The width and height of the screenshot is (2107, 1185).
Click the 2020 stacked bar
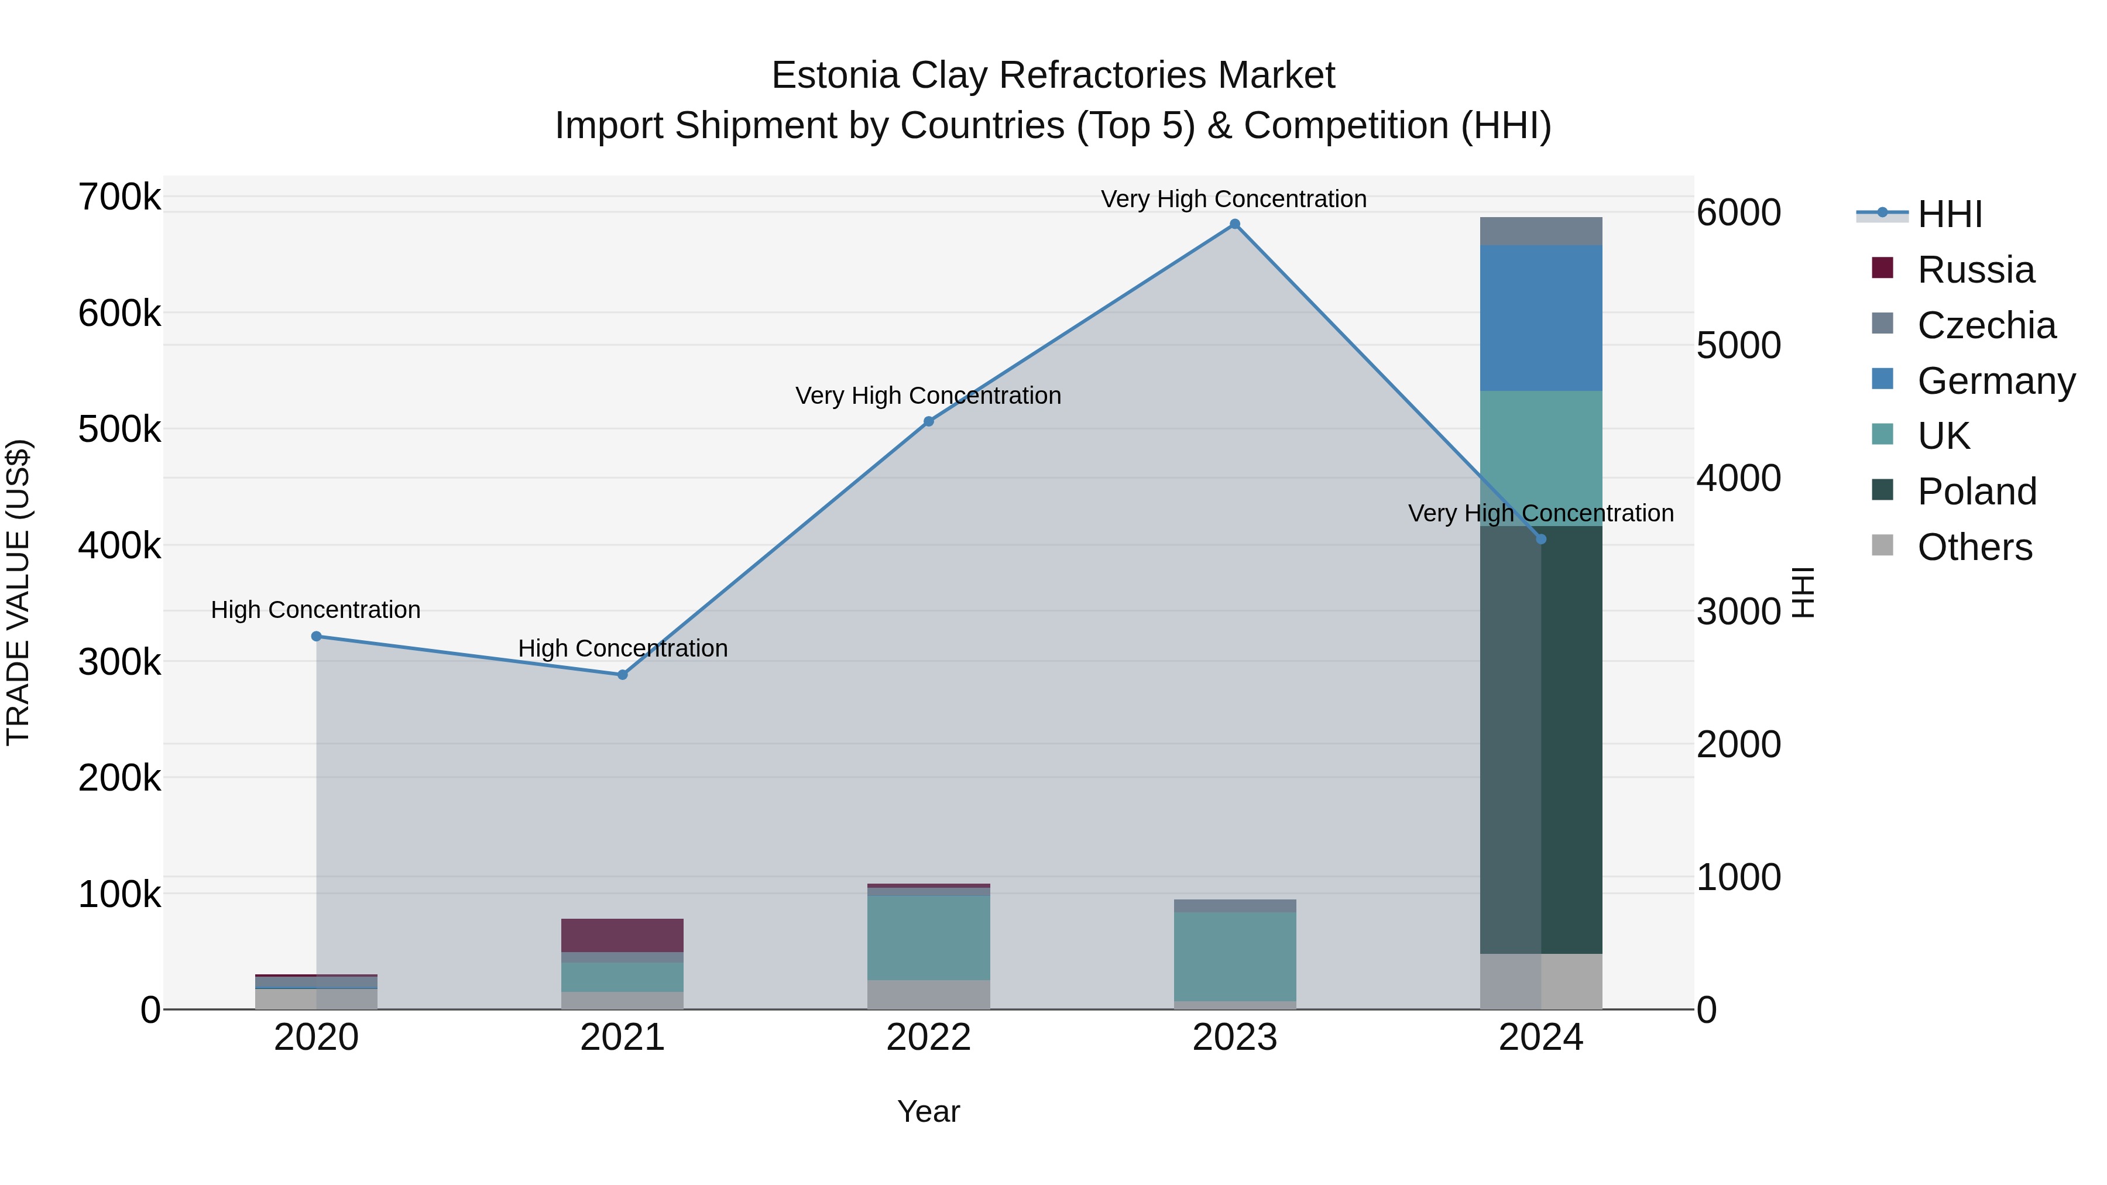[x=317, y=992]
